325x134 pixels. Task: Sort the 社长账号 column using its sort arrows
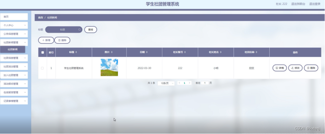(x=185, y=52)
